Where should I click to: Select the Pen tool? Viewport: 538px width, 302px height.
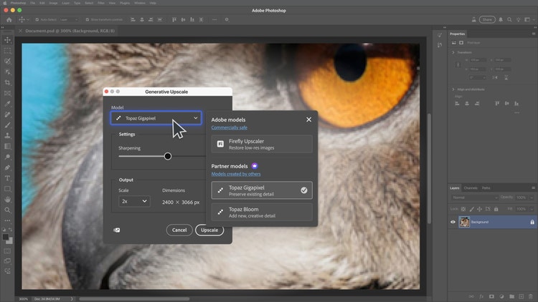coord(8,167)
